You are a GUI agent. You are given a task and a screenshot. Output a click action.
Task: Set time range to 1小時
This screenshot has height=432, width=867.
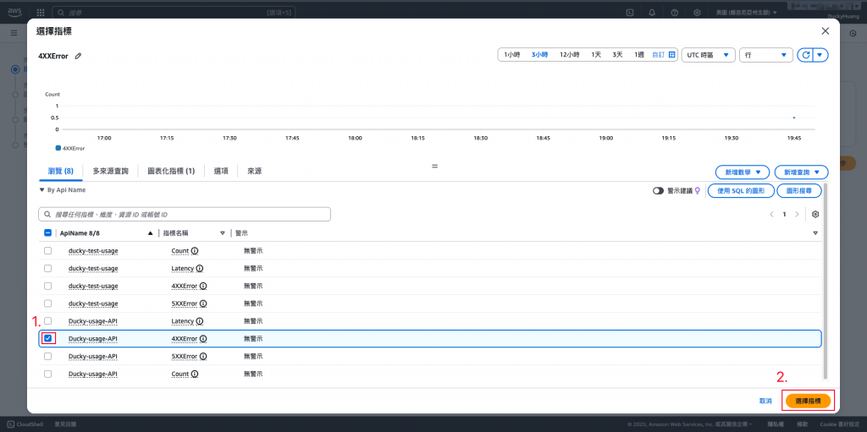pos(512,55)
